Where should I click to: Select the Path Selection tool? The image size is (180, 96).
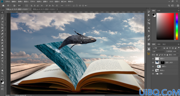pyautogui.click(x=2, y=64)
